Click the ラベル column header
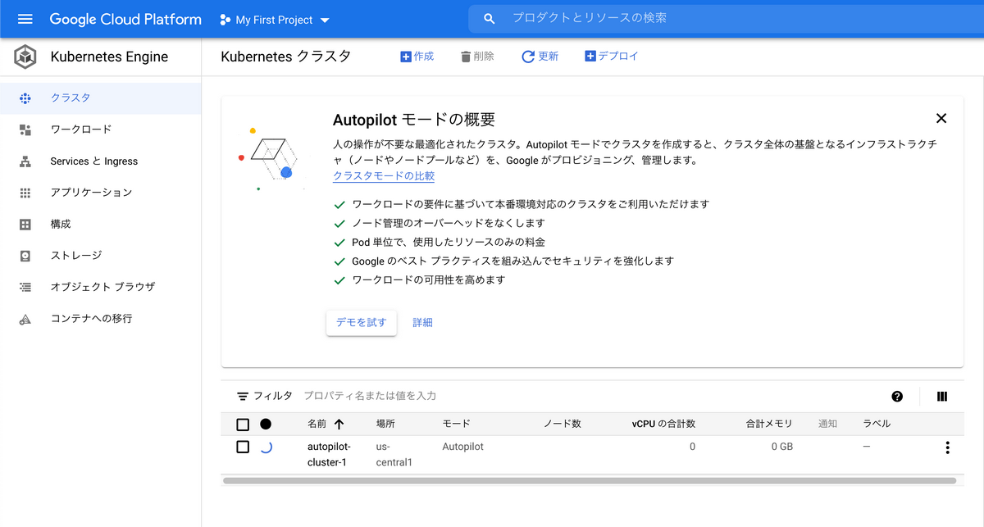The width and height of the screenshot is (984, 527). tap(877, 425)
